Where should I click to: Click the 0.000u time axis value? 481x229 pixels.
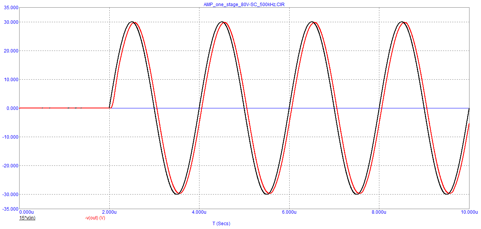tap(26, 212)
